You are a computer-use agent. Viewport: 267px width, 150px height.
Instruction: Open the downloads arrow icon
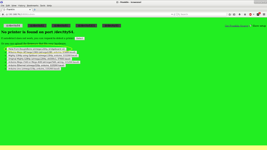pos(239,14)
